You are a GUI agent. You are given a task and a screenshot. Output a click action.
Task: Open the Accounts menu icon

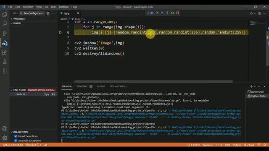(x=5, y=128)
